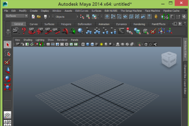Click the shelf trash can icon
This screenshot has height=126, width=189.
pyautogui.click(x=185, y=24)
